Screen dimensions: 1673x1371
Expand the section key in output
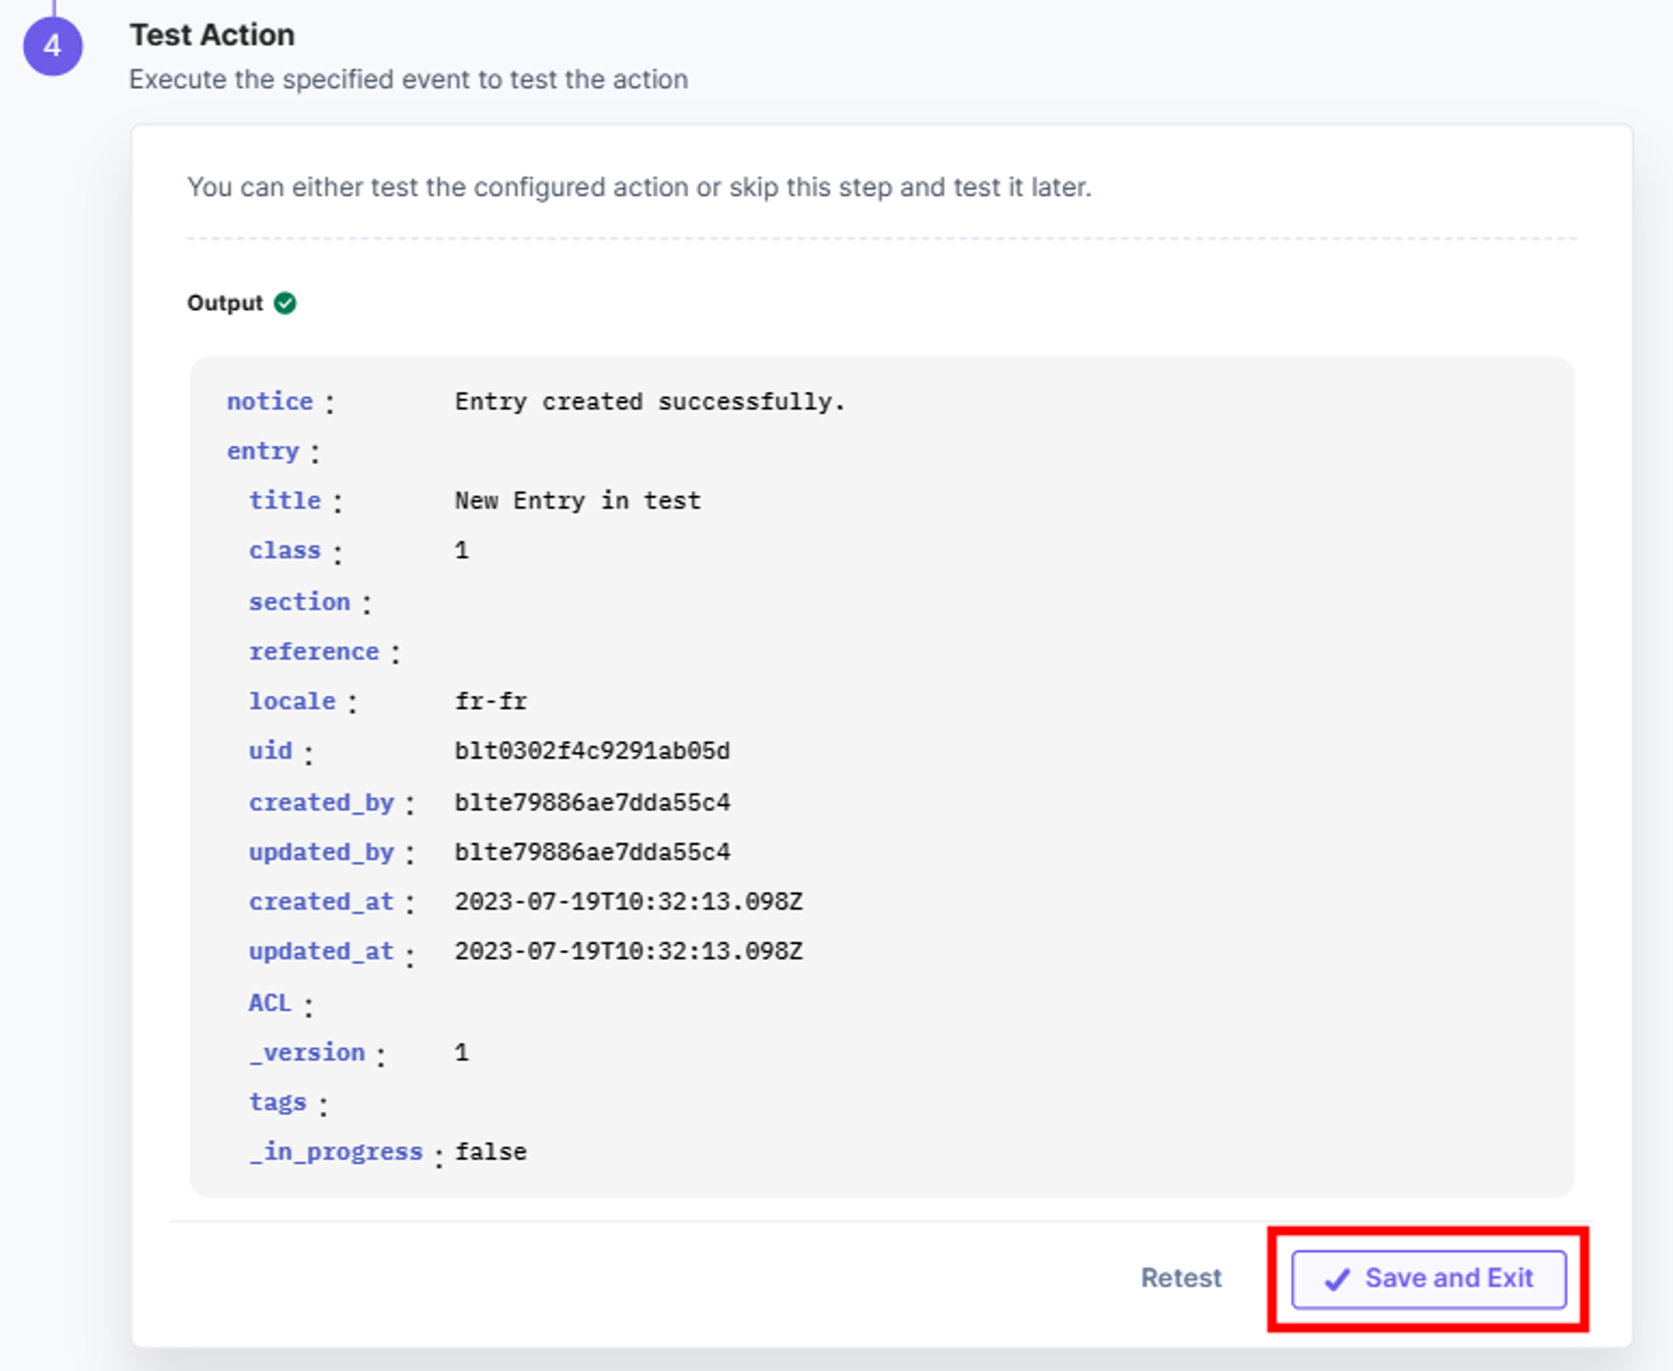299,602
